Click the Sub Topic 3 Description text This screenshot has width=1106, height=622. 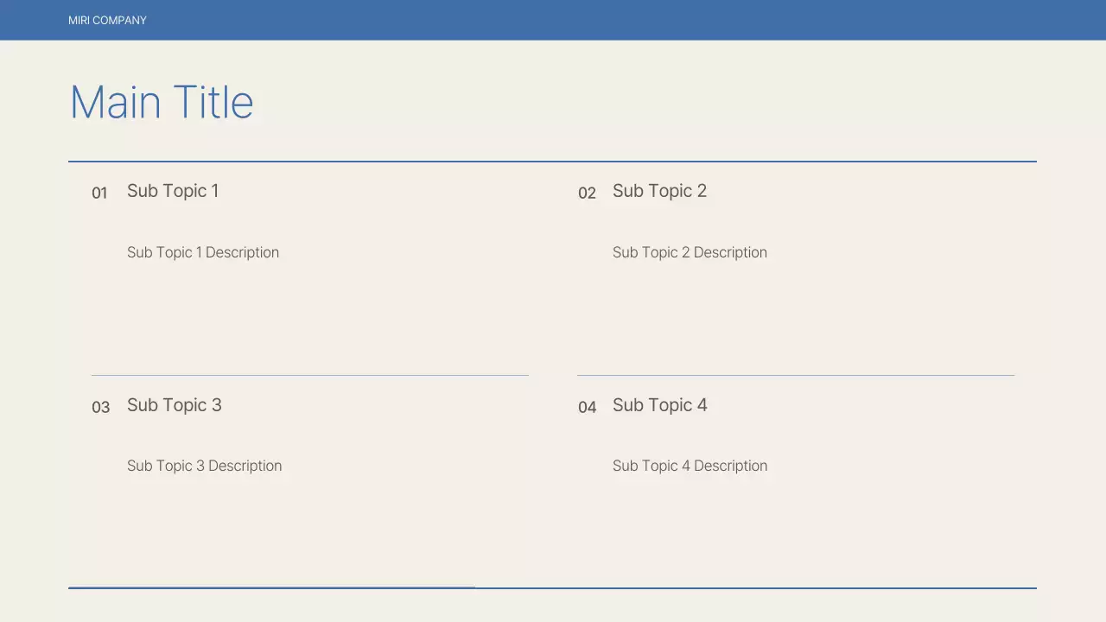pyautogui.click(x=204, y=466)
